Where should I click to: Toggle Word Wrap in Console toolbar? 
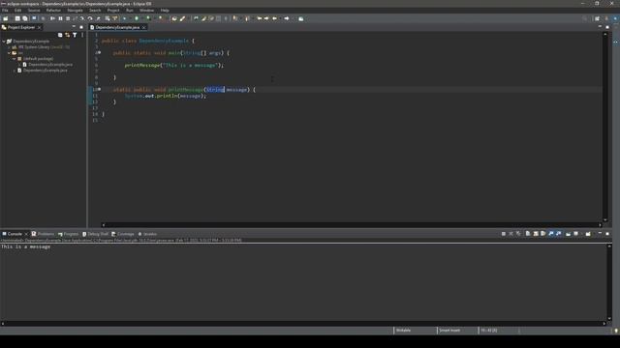[x=543, y=234]
